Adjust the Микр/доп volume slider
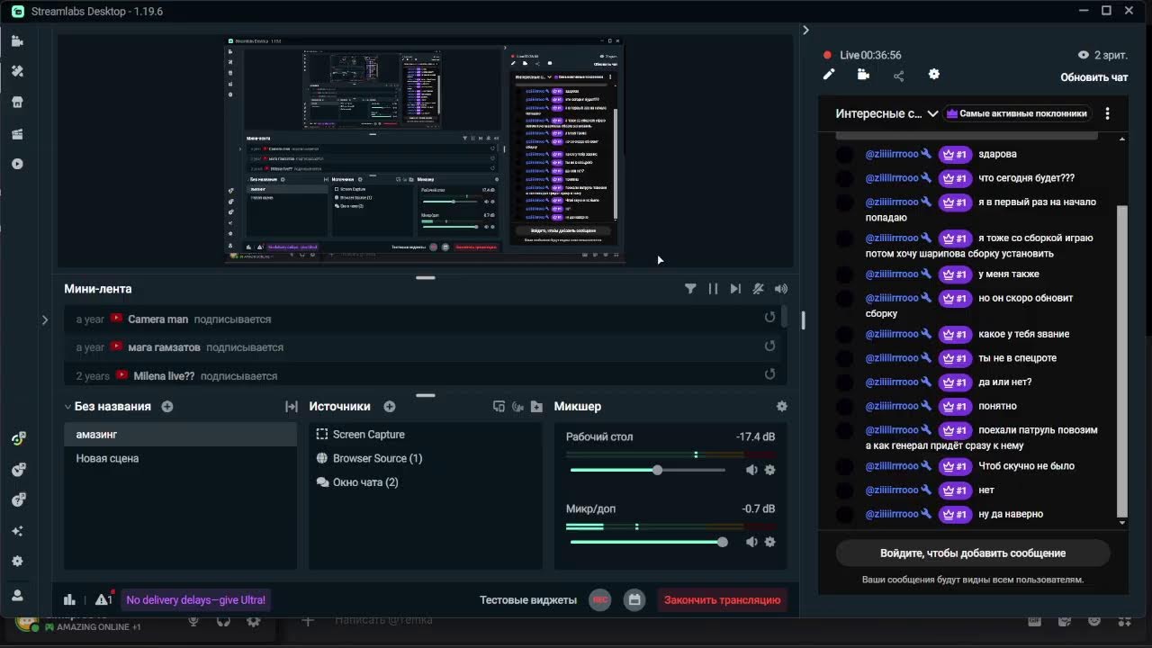 coord(648,542)
